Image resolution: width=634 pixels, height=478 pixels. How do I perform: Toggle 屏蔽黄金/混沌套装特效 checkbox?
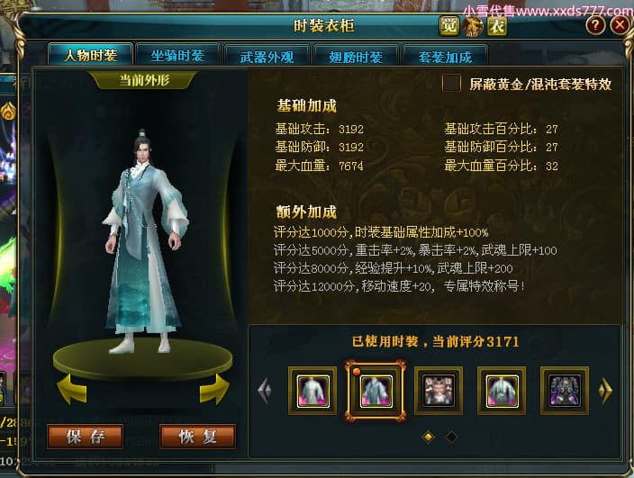click(x=451, y=84)
